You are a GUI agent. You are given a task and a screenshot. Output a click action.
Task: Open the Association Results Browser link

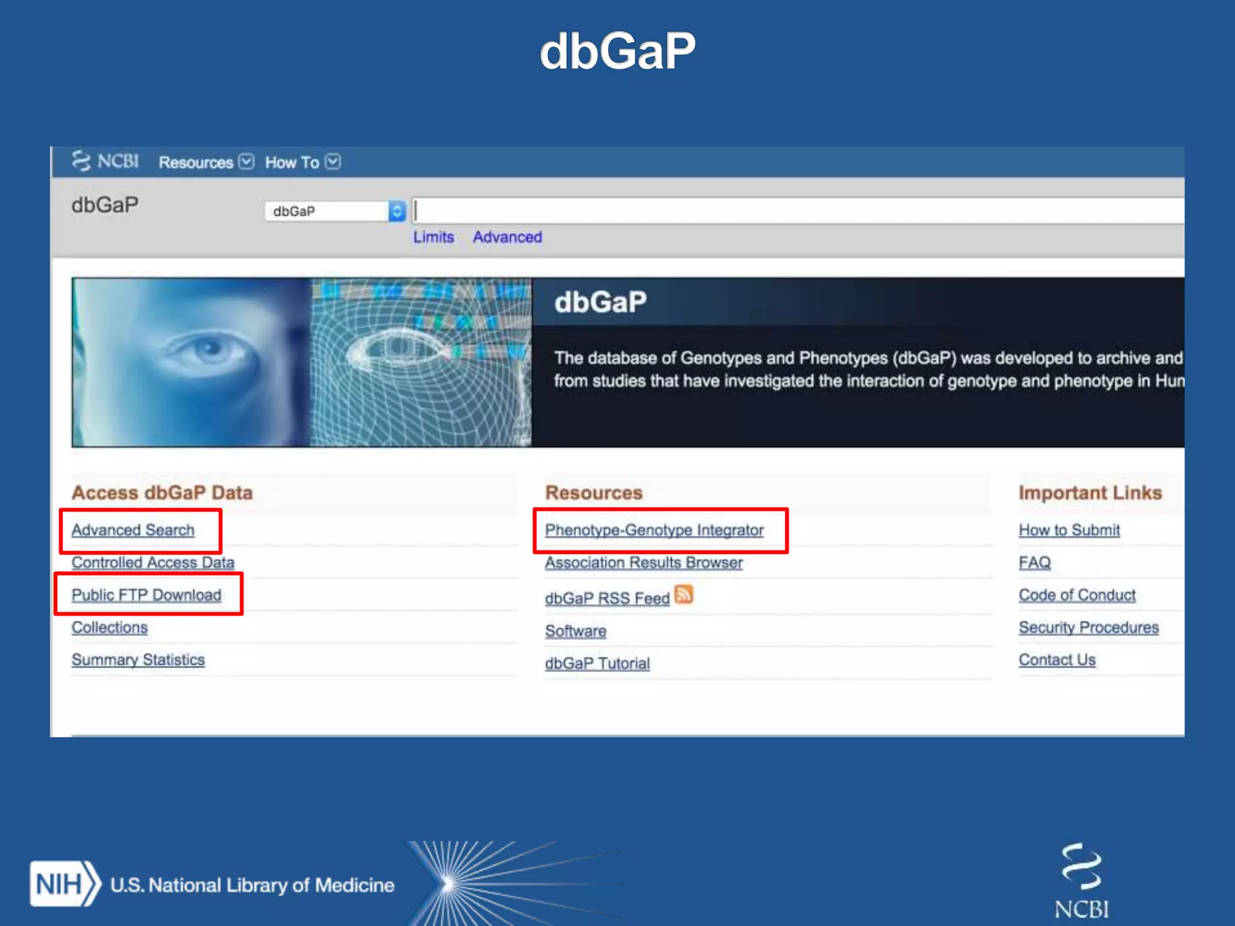[x=643, y=562]
